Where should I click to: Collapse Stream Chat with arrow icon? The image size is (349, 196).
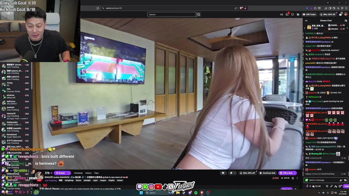(306, 21)
